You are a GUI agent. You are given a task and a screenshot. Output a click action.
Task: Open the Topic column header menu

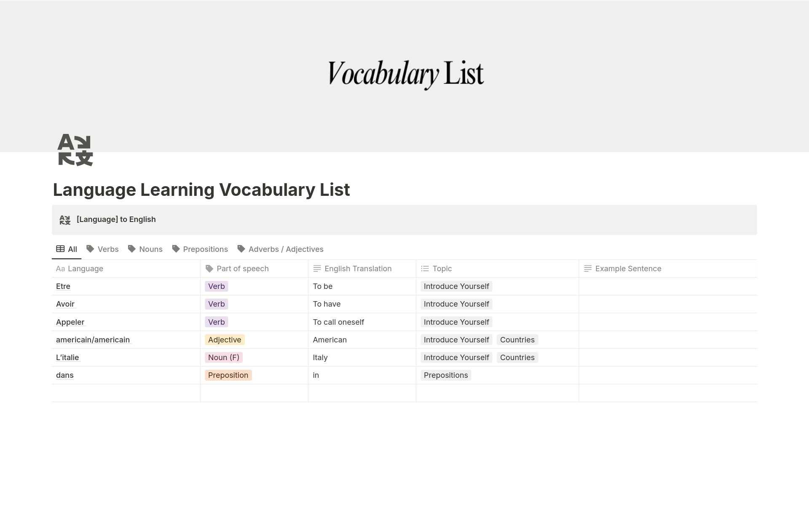click(442, 269)
